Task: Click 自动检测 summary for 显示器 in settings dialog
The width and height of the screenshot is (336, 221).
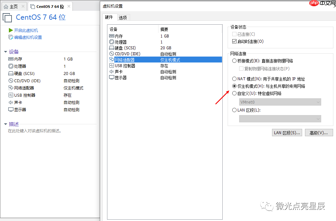Action: click(168, 78)
